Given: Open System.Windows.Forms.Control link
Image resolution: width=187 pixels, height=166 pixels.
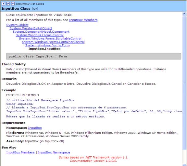Looking at the screenshot, I should click(x=40, y=35).
